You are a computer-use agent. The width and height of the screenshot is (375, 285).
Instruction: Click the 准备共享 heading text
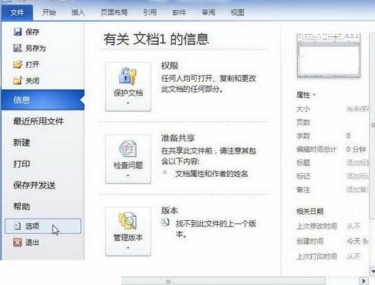(x=177, y=138)
